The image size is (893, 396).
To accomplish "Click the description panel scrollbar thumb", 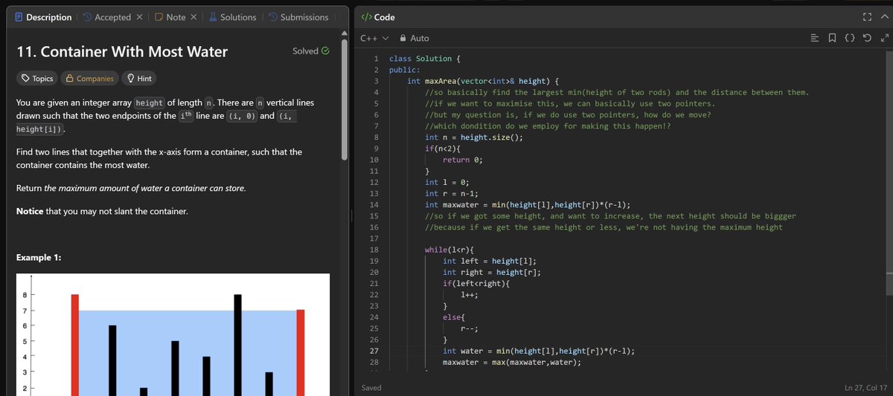I will tap(344, 100).
